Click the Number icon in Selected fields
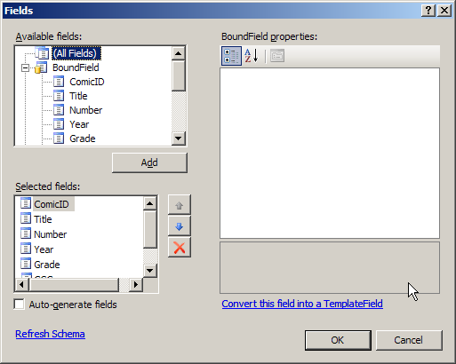 pyautogui.click(x=26, y=233)
